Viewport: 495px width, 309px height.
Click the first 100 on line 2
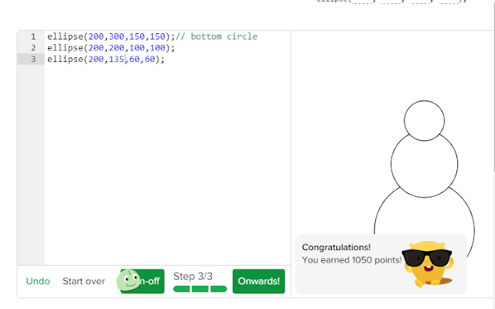click(137, 48)
